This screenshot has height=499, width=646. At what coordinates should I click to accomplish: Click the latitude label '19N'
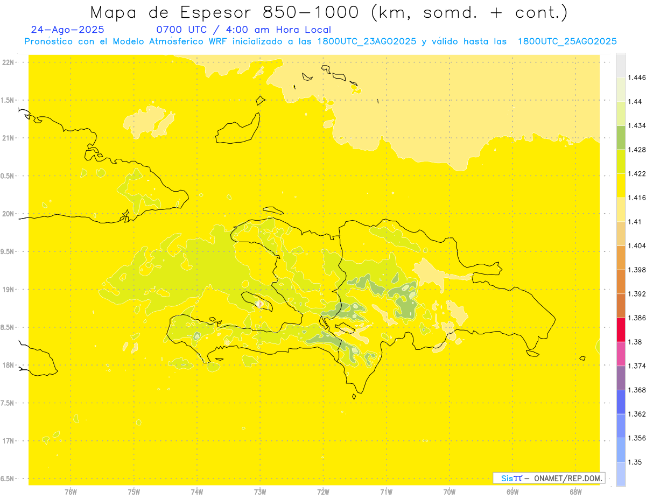pyautogui.click(x=8, y=290)
